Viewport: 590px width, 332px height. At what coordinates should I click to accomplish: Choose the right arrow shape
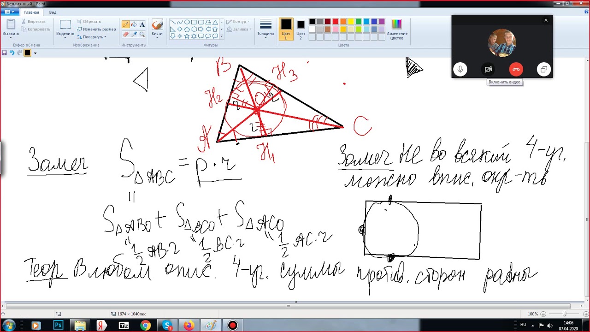[x=201, y=29]
